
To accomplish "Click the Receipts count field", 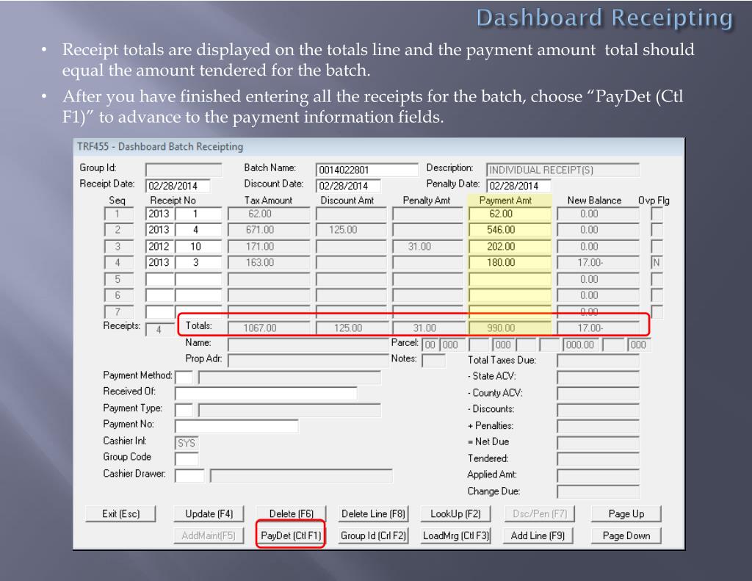I will tap(159, 330).
